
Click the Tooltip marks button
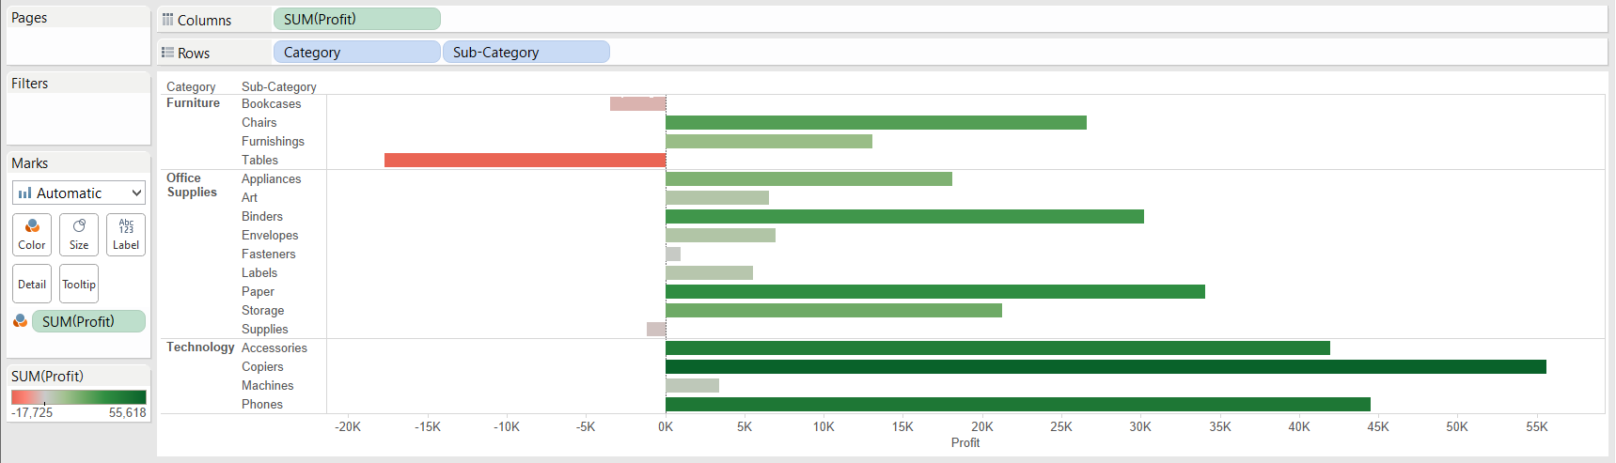click(x=79, y=284)
